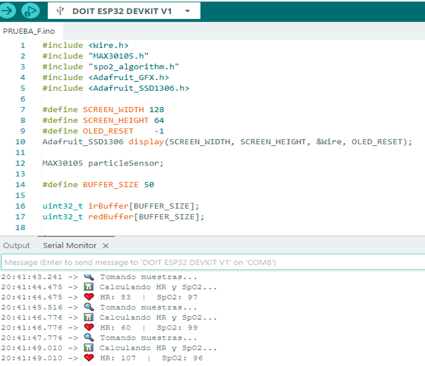This screenshot has width=425, height=366.
Task: Click the USB icon in board selector
Action: 61,11
